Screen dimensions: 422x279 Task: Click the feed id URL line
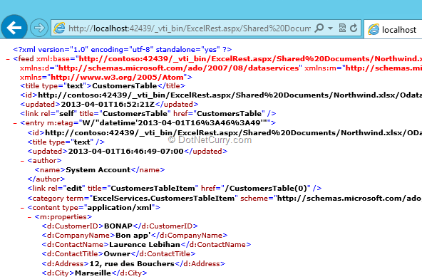(x=221, y=95)
